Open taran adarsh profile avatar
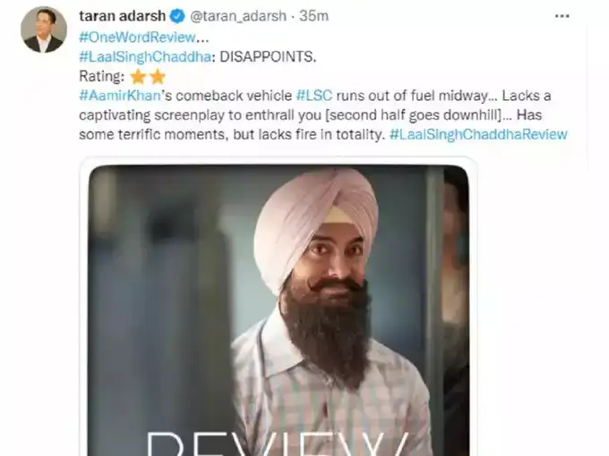Viewport: 609px width, 456px height. 44,30
